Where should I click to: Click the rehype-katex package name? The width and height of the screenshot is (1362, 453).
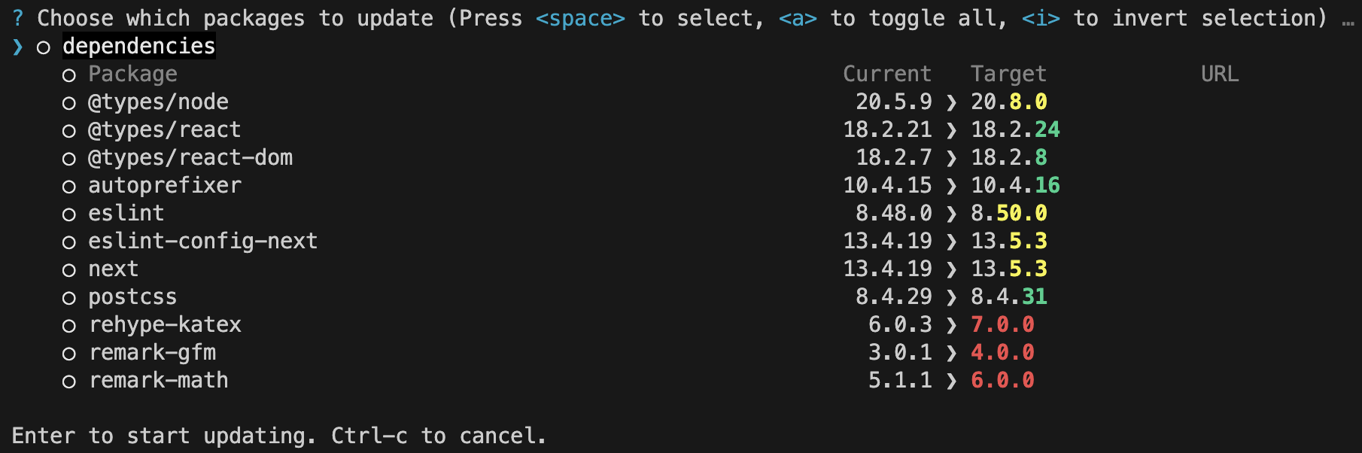click(165, 324)
